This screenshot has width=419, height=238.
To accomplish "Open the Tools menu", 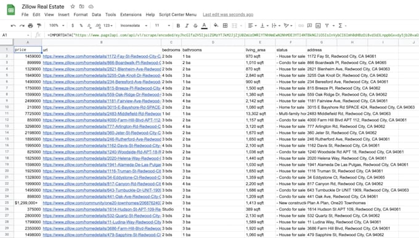I will tap(110, 15).
